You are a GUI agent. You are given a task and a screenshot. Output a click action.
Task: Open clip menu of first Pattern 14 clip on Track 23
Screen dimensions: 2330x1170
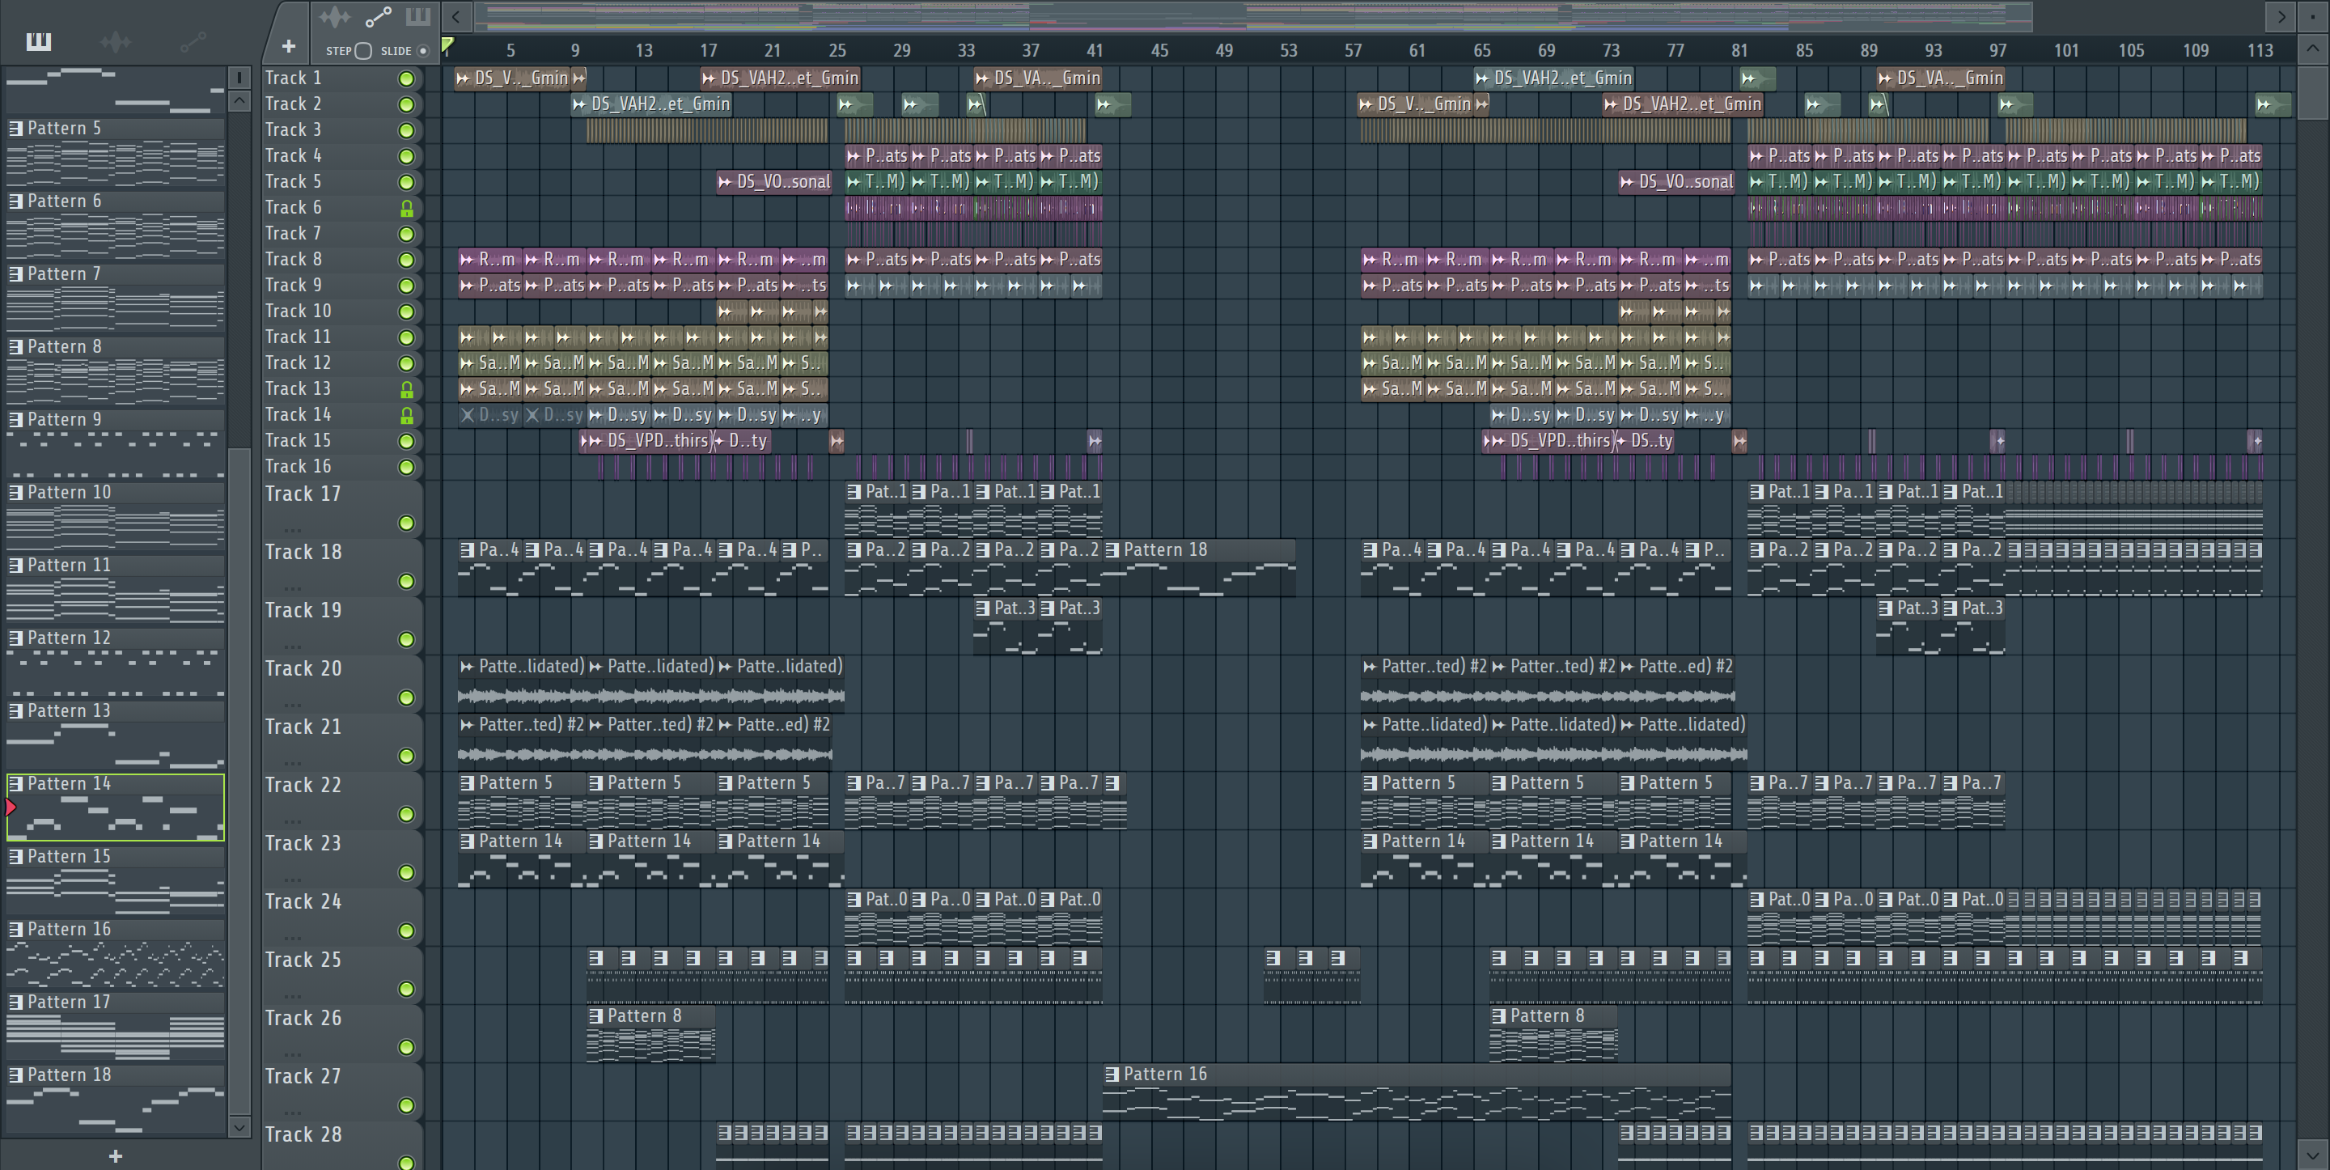pos(467,841)
